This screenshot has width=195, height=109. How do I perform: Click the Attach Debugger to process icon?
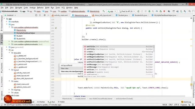click(x=161, y=11)
